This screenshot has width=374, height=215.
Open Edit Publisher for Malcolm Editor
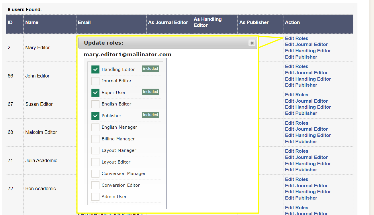point(301,142)
